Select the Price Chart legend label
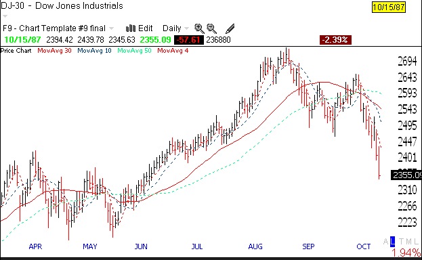The width and height of the screenshot is (422, 260). pos(16,51)
